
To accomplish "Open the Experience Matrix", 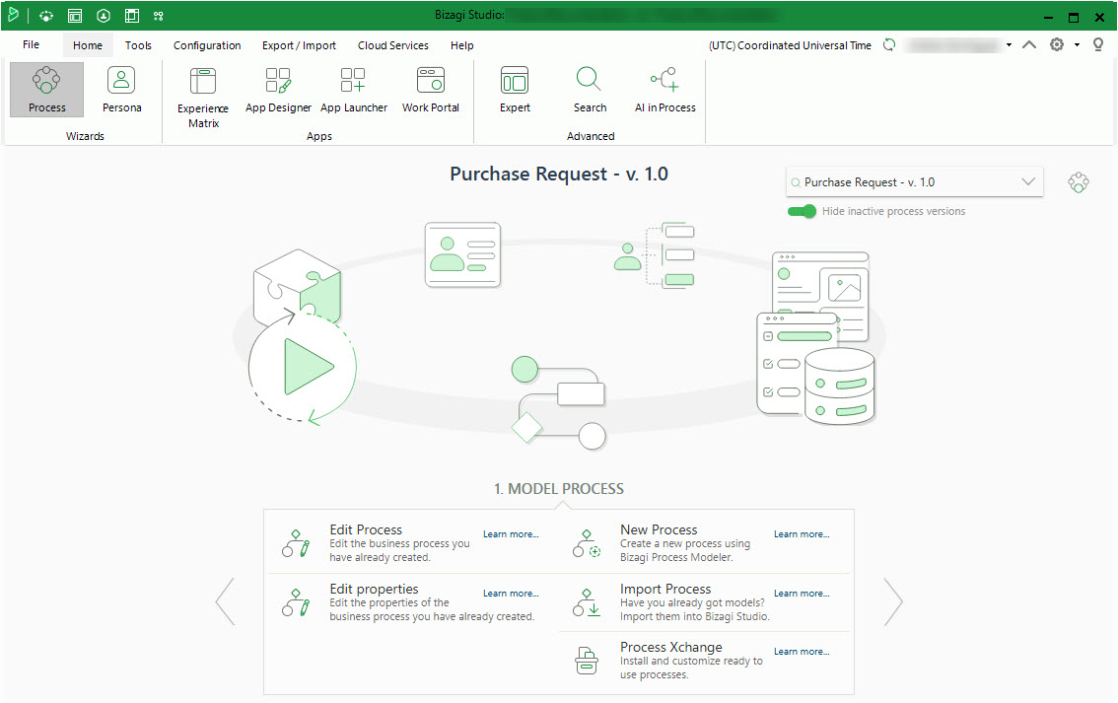I will point(203,97).
